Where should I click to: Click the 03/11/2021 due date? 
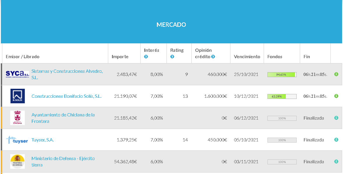coord(246,162)
